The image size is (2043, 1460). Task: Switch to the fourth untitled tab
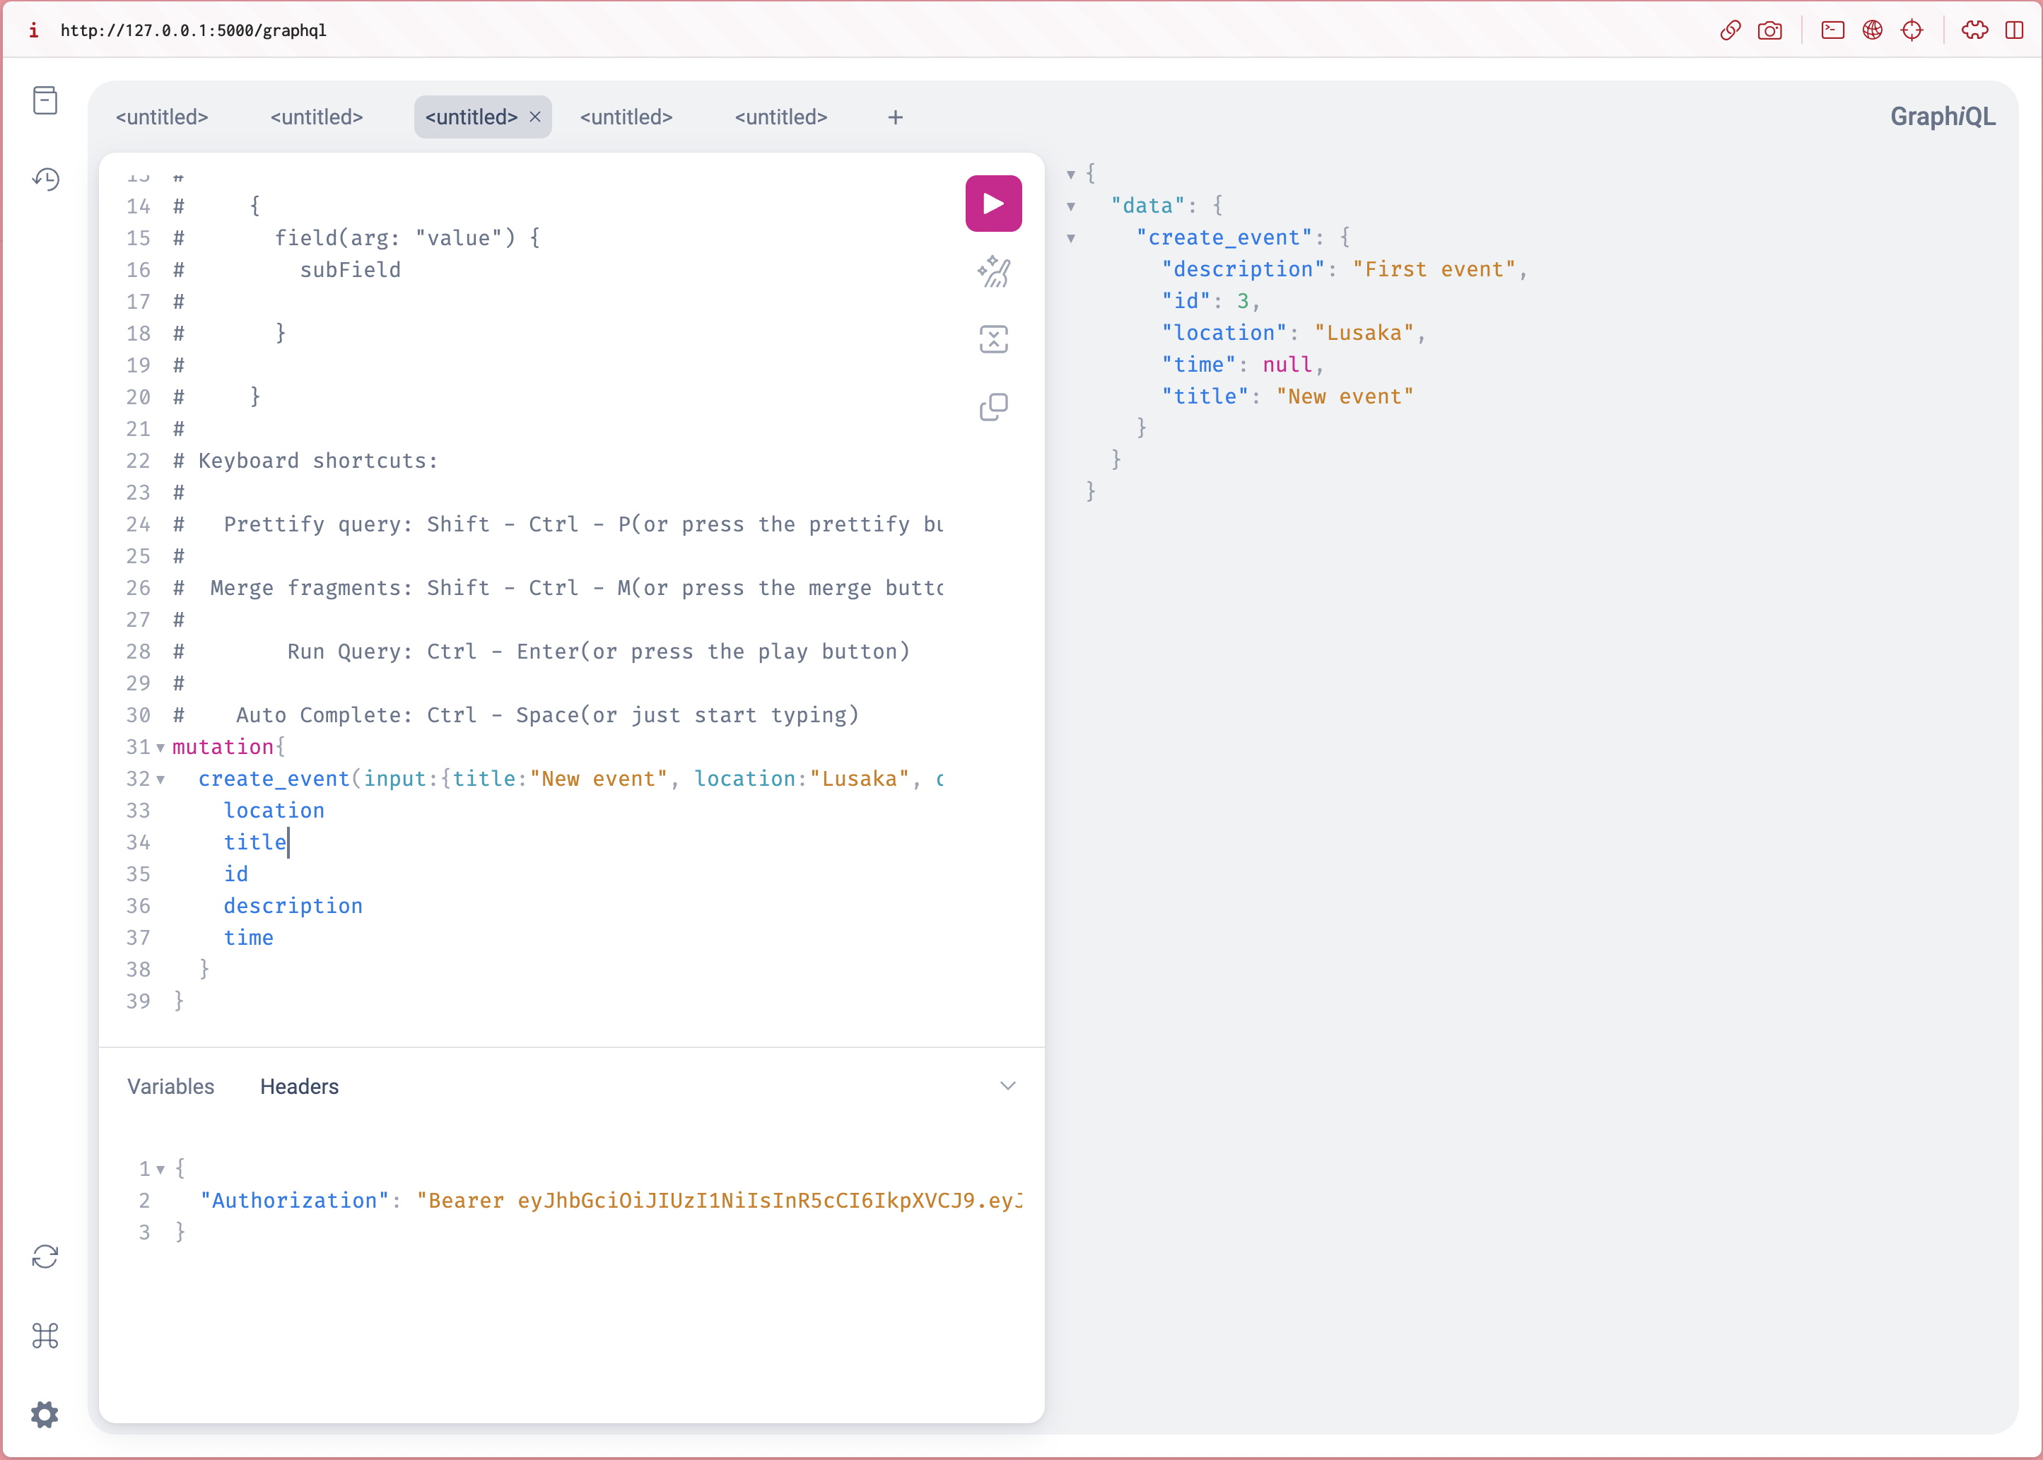pyautogui.click(x=626, y=117)
